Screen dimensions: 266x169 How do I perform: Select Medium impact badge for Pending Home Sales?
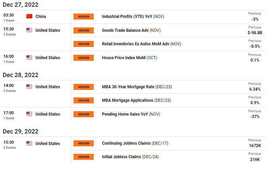click(83, 114)
